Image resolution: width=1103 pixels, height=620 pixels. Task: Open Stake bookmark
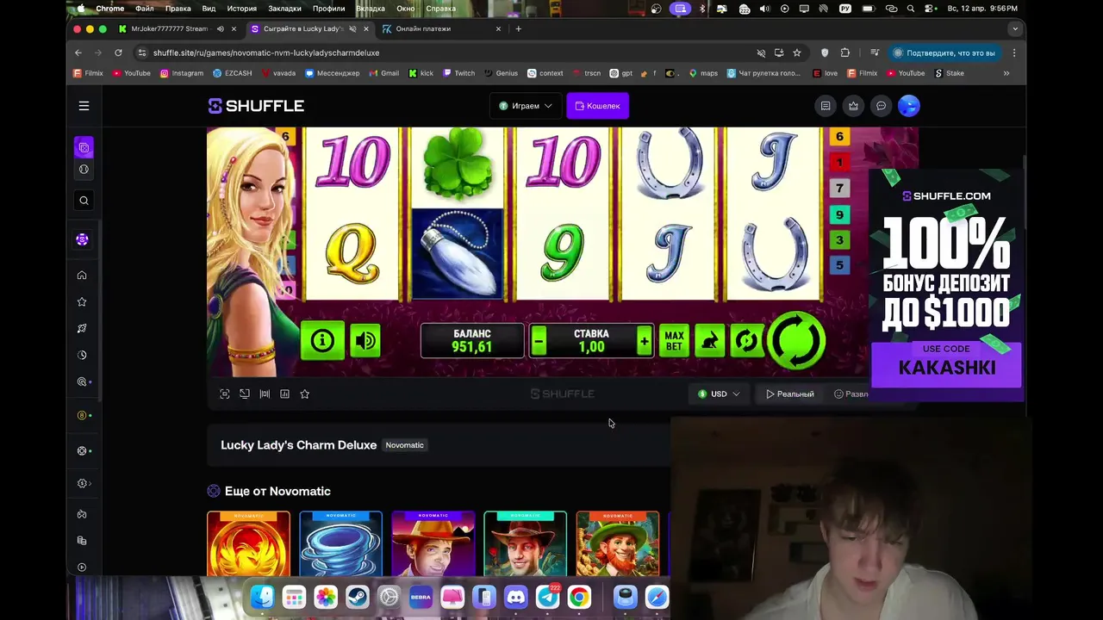(x=950, y=73)
